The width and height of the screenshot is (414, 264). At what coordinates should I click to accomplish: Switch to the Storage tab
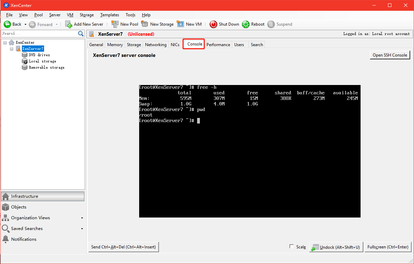[134, 45]
